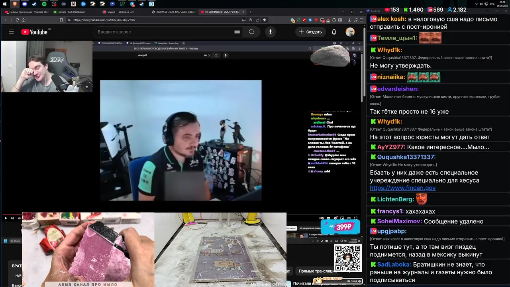Switch to the Kick Dashboard tab
Image resolution: width=510 pixels, height=287 pixels.
[76, 12]
